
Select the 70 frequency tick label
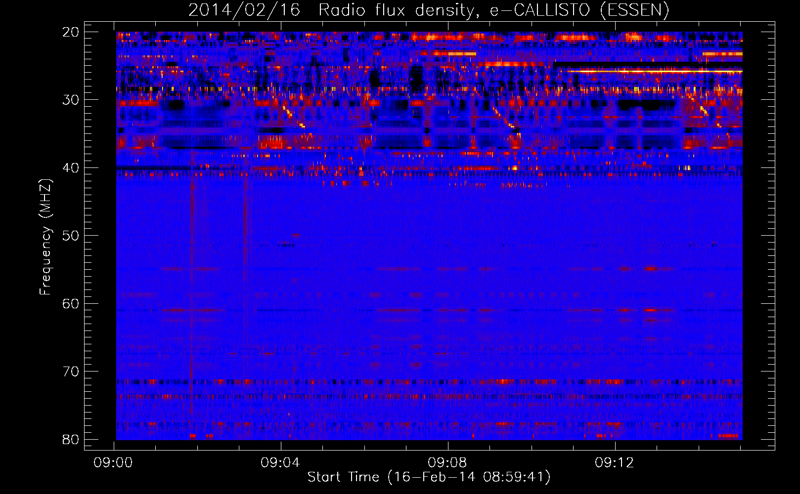(x=71, y=371)
